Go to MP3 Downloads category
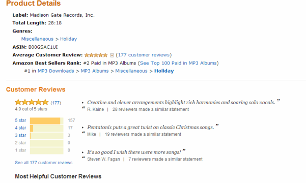Image resolution: width=306 pixels, height=183 pixels. pyautogui.click(x=56, y=71)
